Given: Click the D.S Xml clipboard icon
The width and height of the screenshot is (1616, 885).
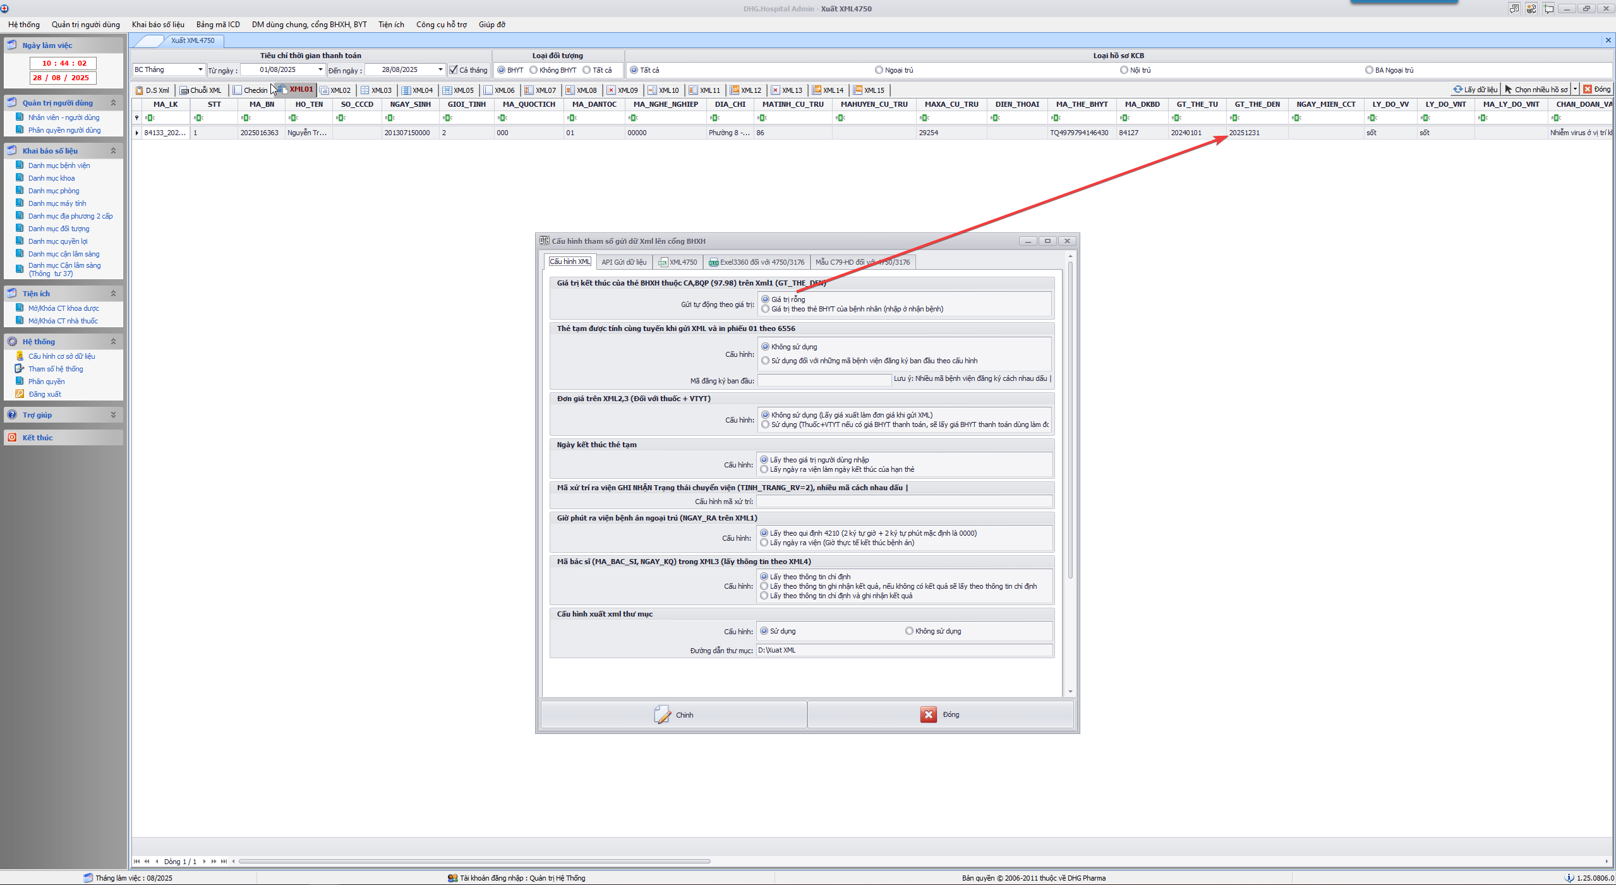Looking at the screenshot, I should 140,90.
